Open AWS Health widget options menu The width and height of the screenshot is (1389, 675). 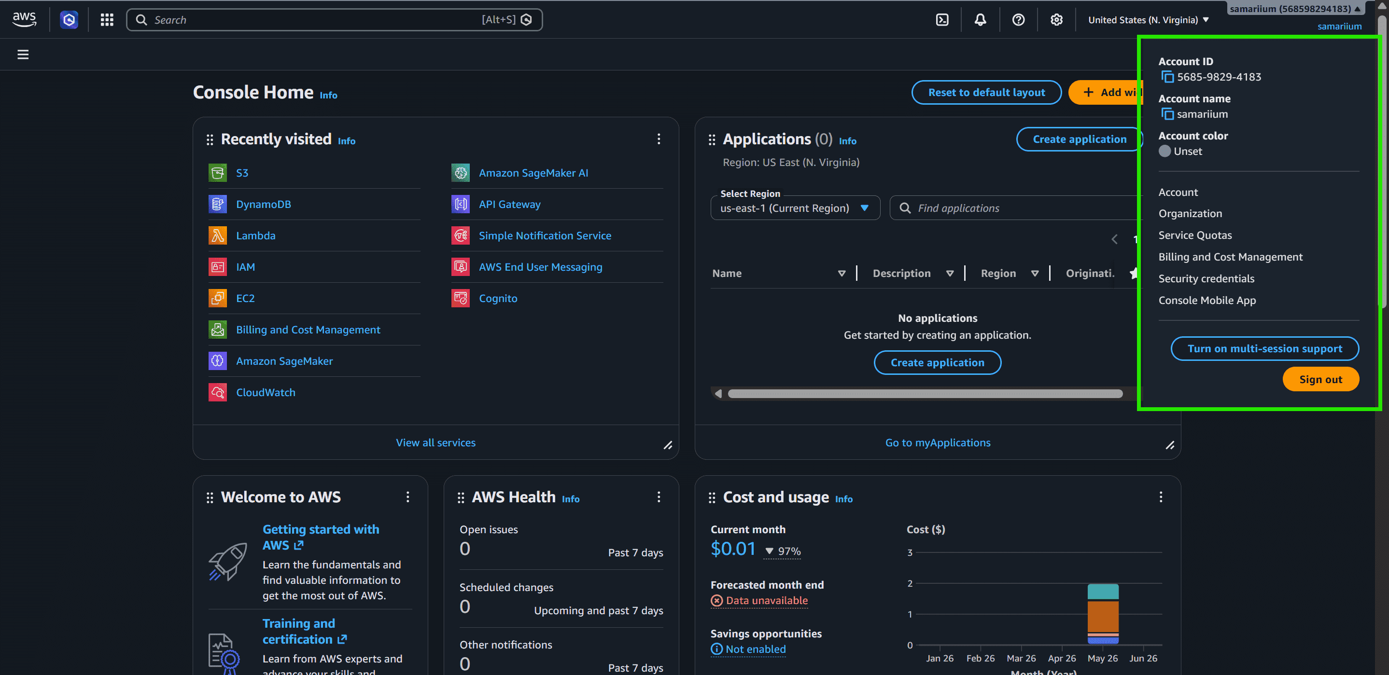(x=659, y=496)
